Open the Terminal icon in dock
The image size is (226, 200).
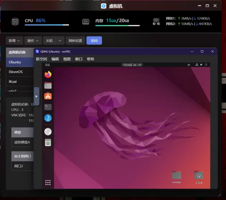tap(48, 107)
